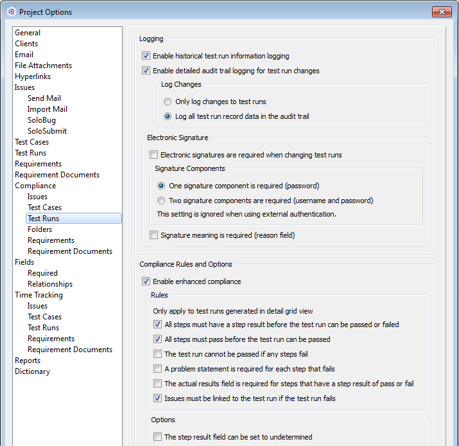Pick one signature component (password) option
Screen dimensions: 459x446
tap(161, 186)
